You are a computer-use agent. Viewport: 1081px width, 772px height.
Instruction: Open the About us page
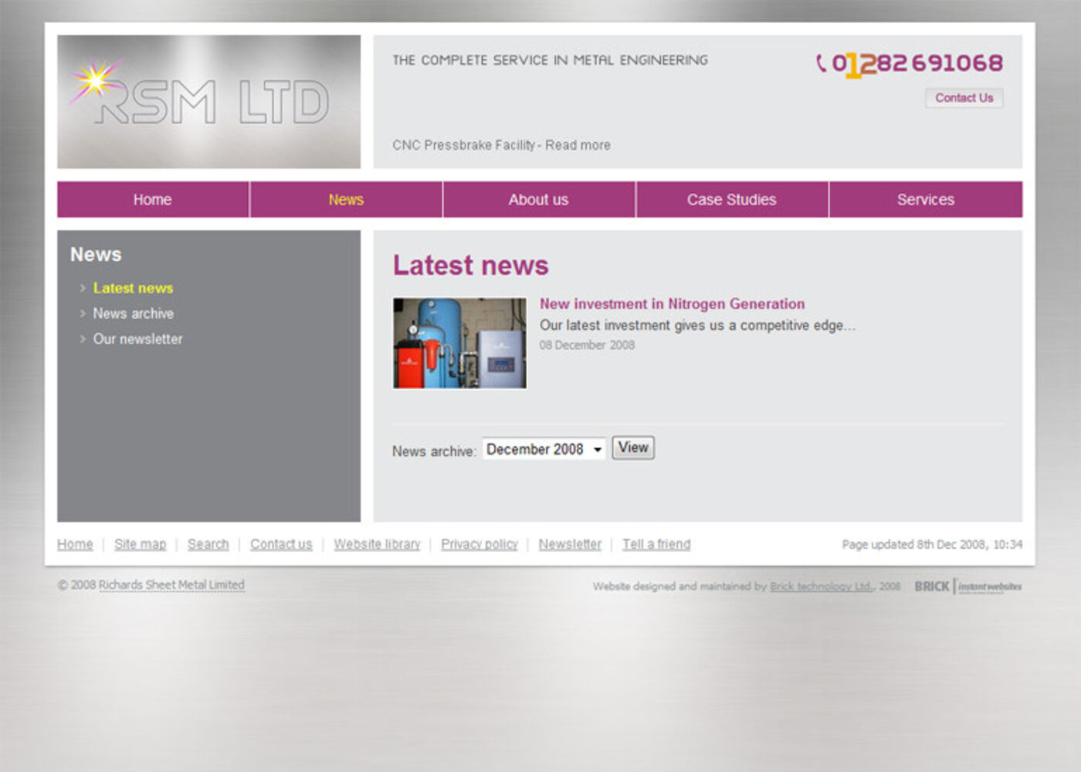coord(538,199)
